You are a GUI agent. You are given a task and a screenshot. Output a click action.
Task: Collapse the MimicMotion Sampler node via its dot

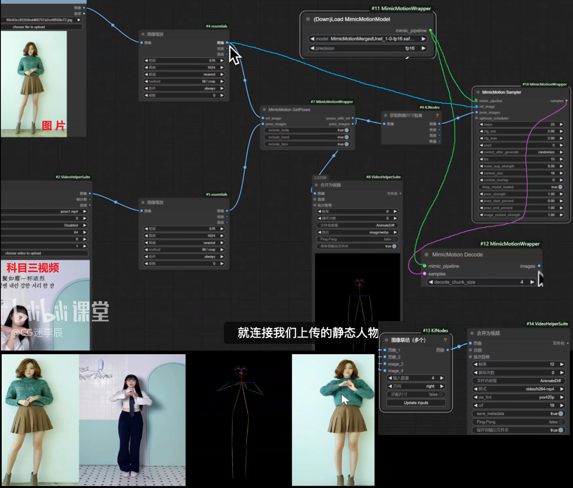[478, 92]
